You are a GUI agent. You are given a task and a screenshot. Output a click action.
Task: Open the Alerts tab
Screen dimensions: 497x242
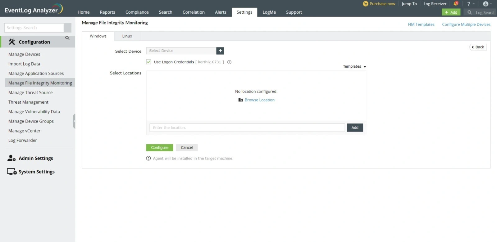221,12
